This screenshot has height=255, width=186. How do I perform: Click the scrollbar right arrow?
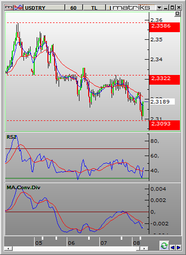pyautogui.click(x=144, y=248)
